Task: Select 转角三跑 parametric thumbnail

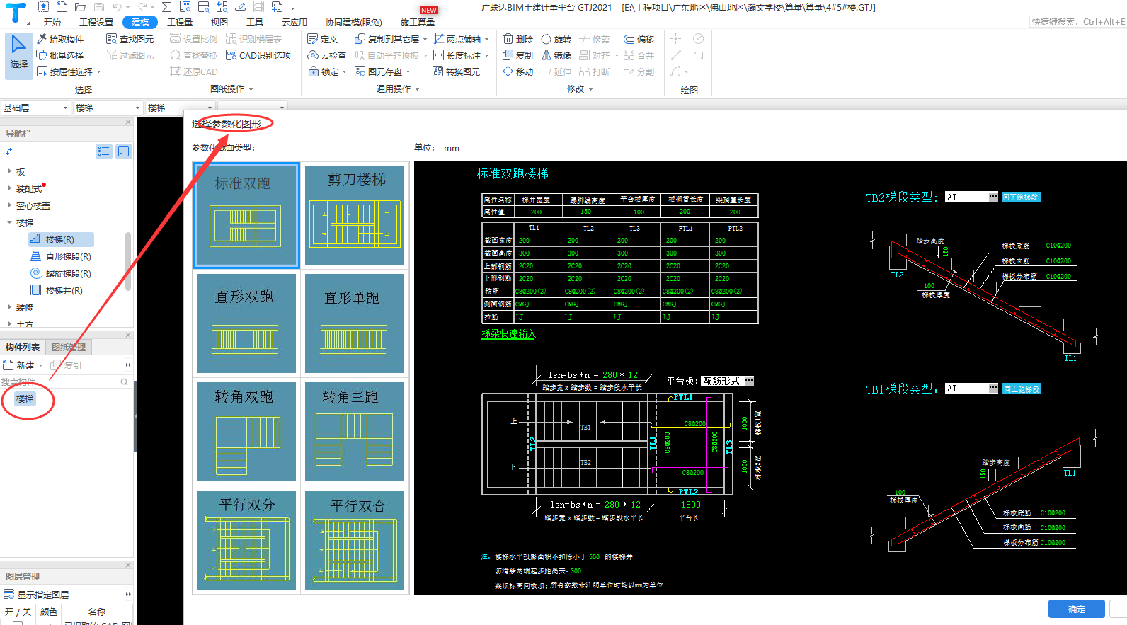Action: point(355,432)
